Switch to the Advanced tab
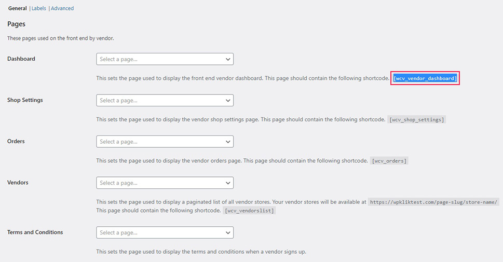 [x=62, y=8]
